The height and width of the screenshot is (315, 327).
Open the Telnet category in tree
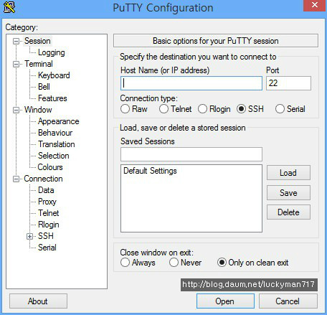coord(49,213)
